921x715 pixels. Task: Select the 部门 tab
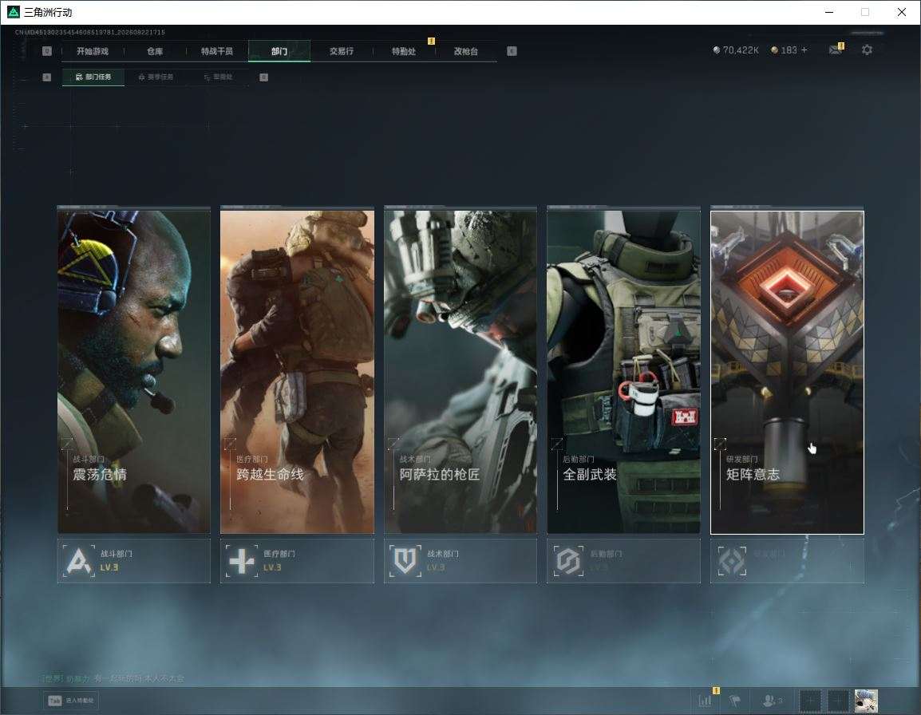pos(279,51)
